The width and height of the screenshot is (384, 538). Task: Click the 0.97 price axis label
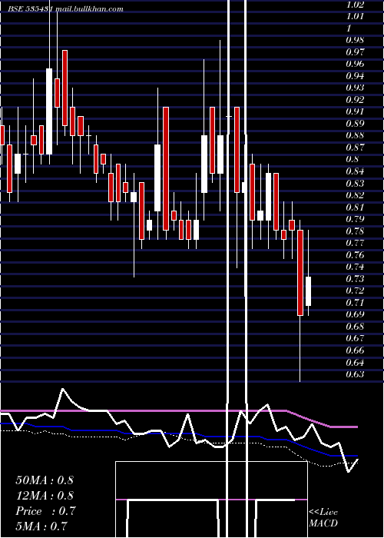pos(355,52)
